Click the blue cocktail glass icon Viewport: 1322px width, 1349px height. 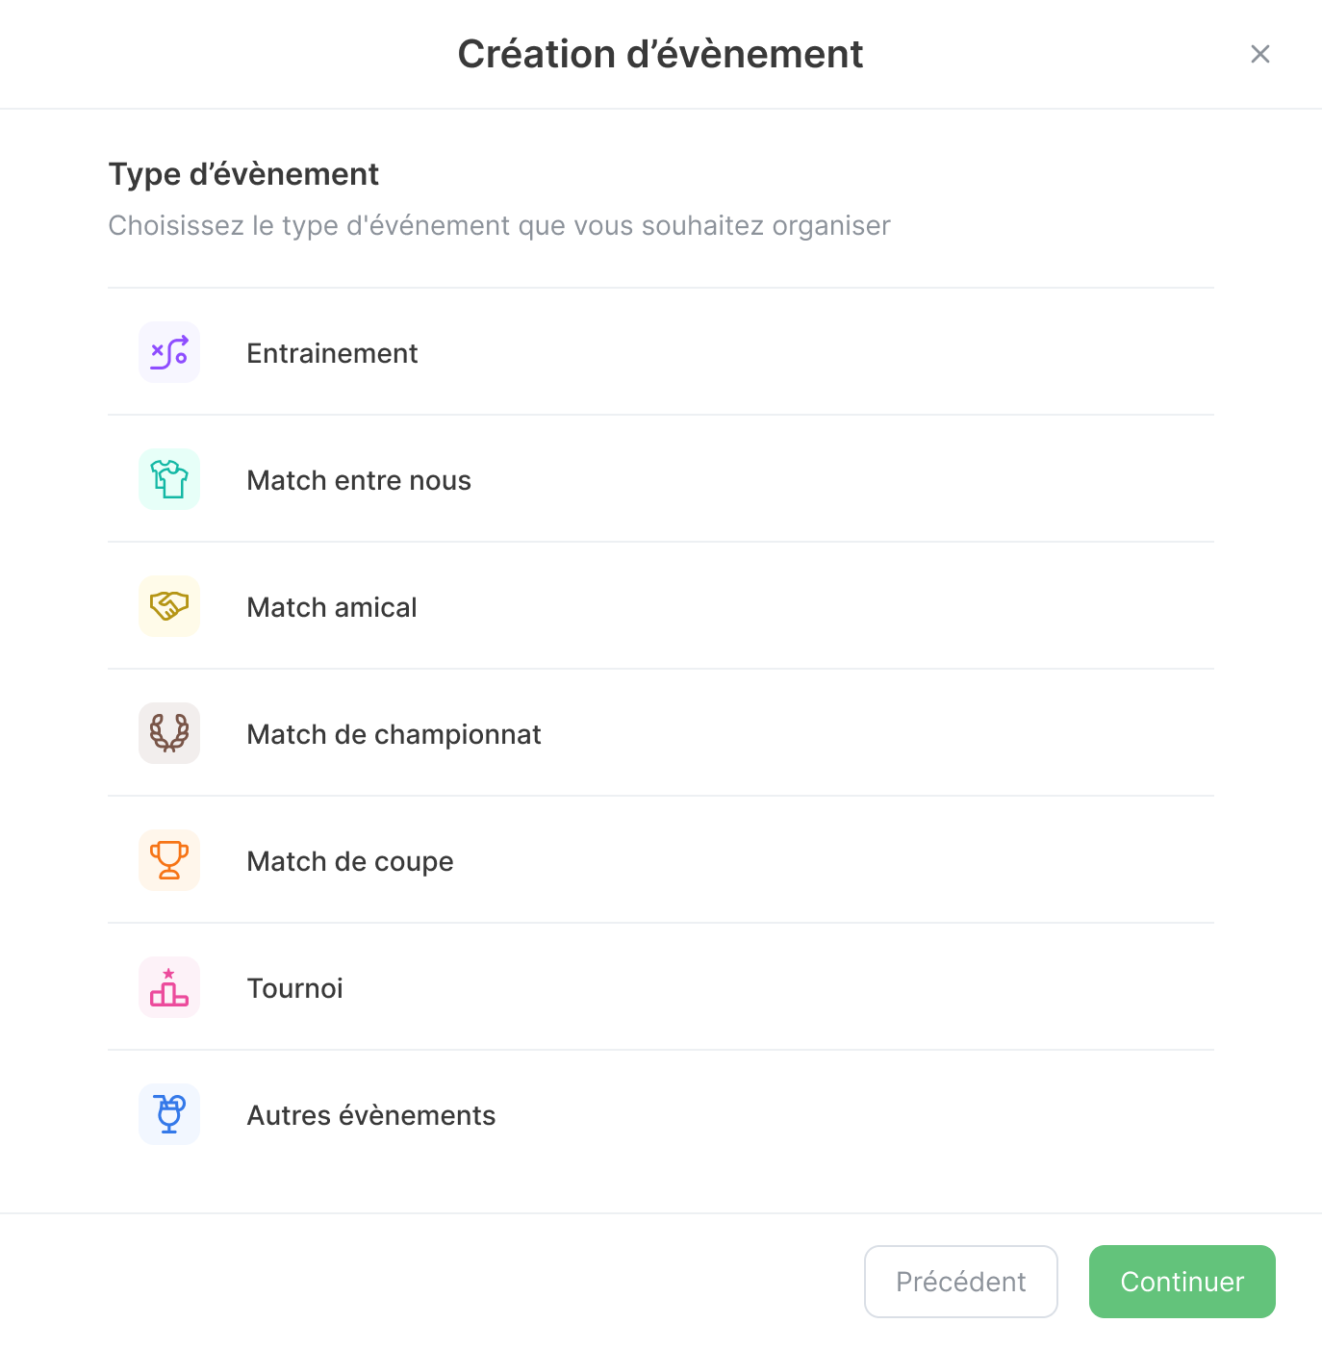169,1114
